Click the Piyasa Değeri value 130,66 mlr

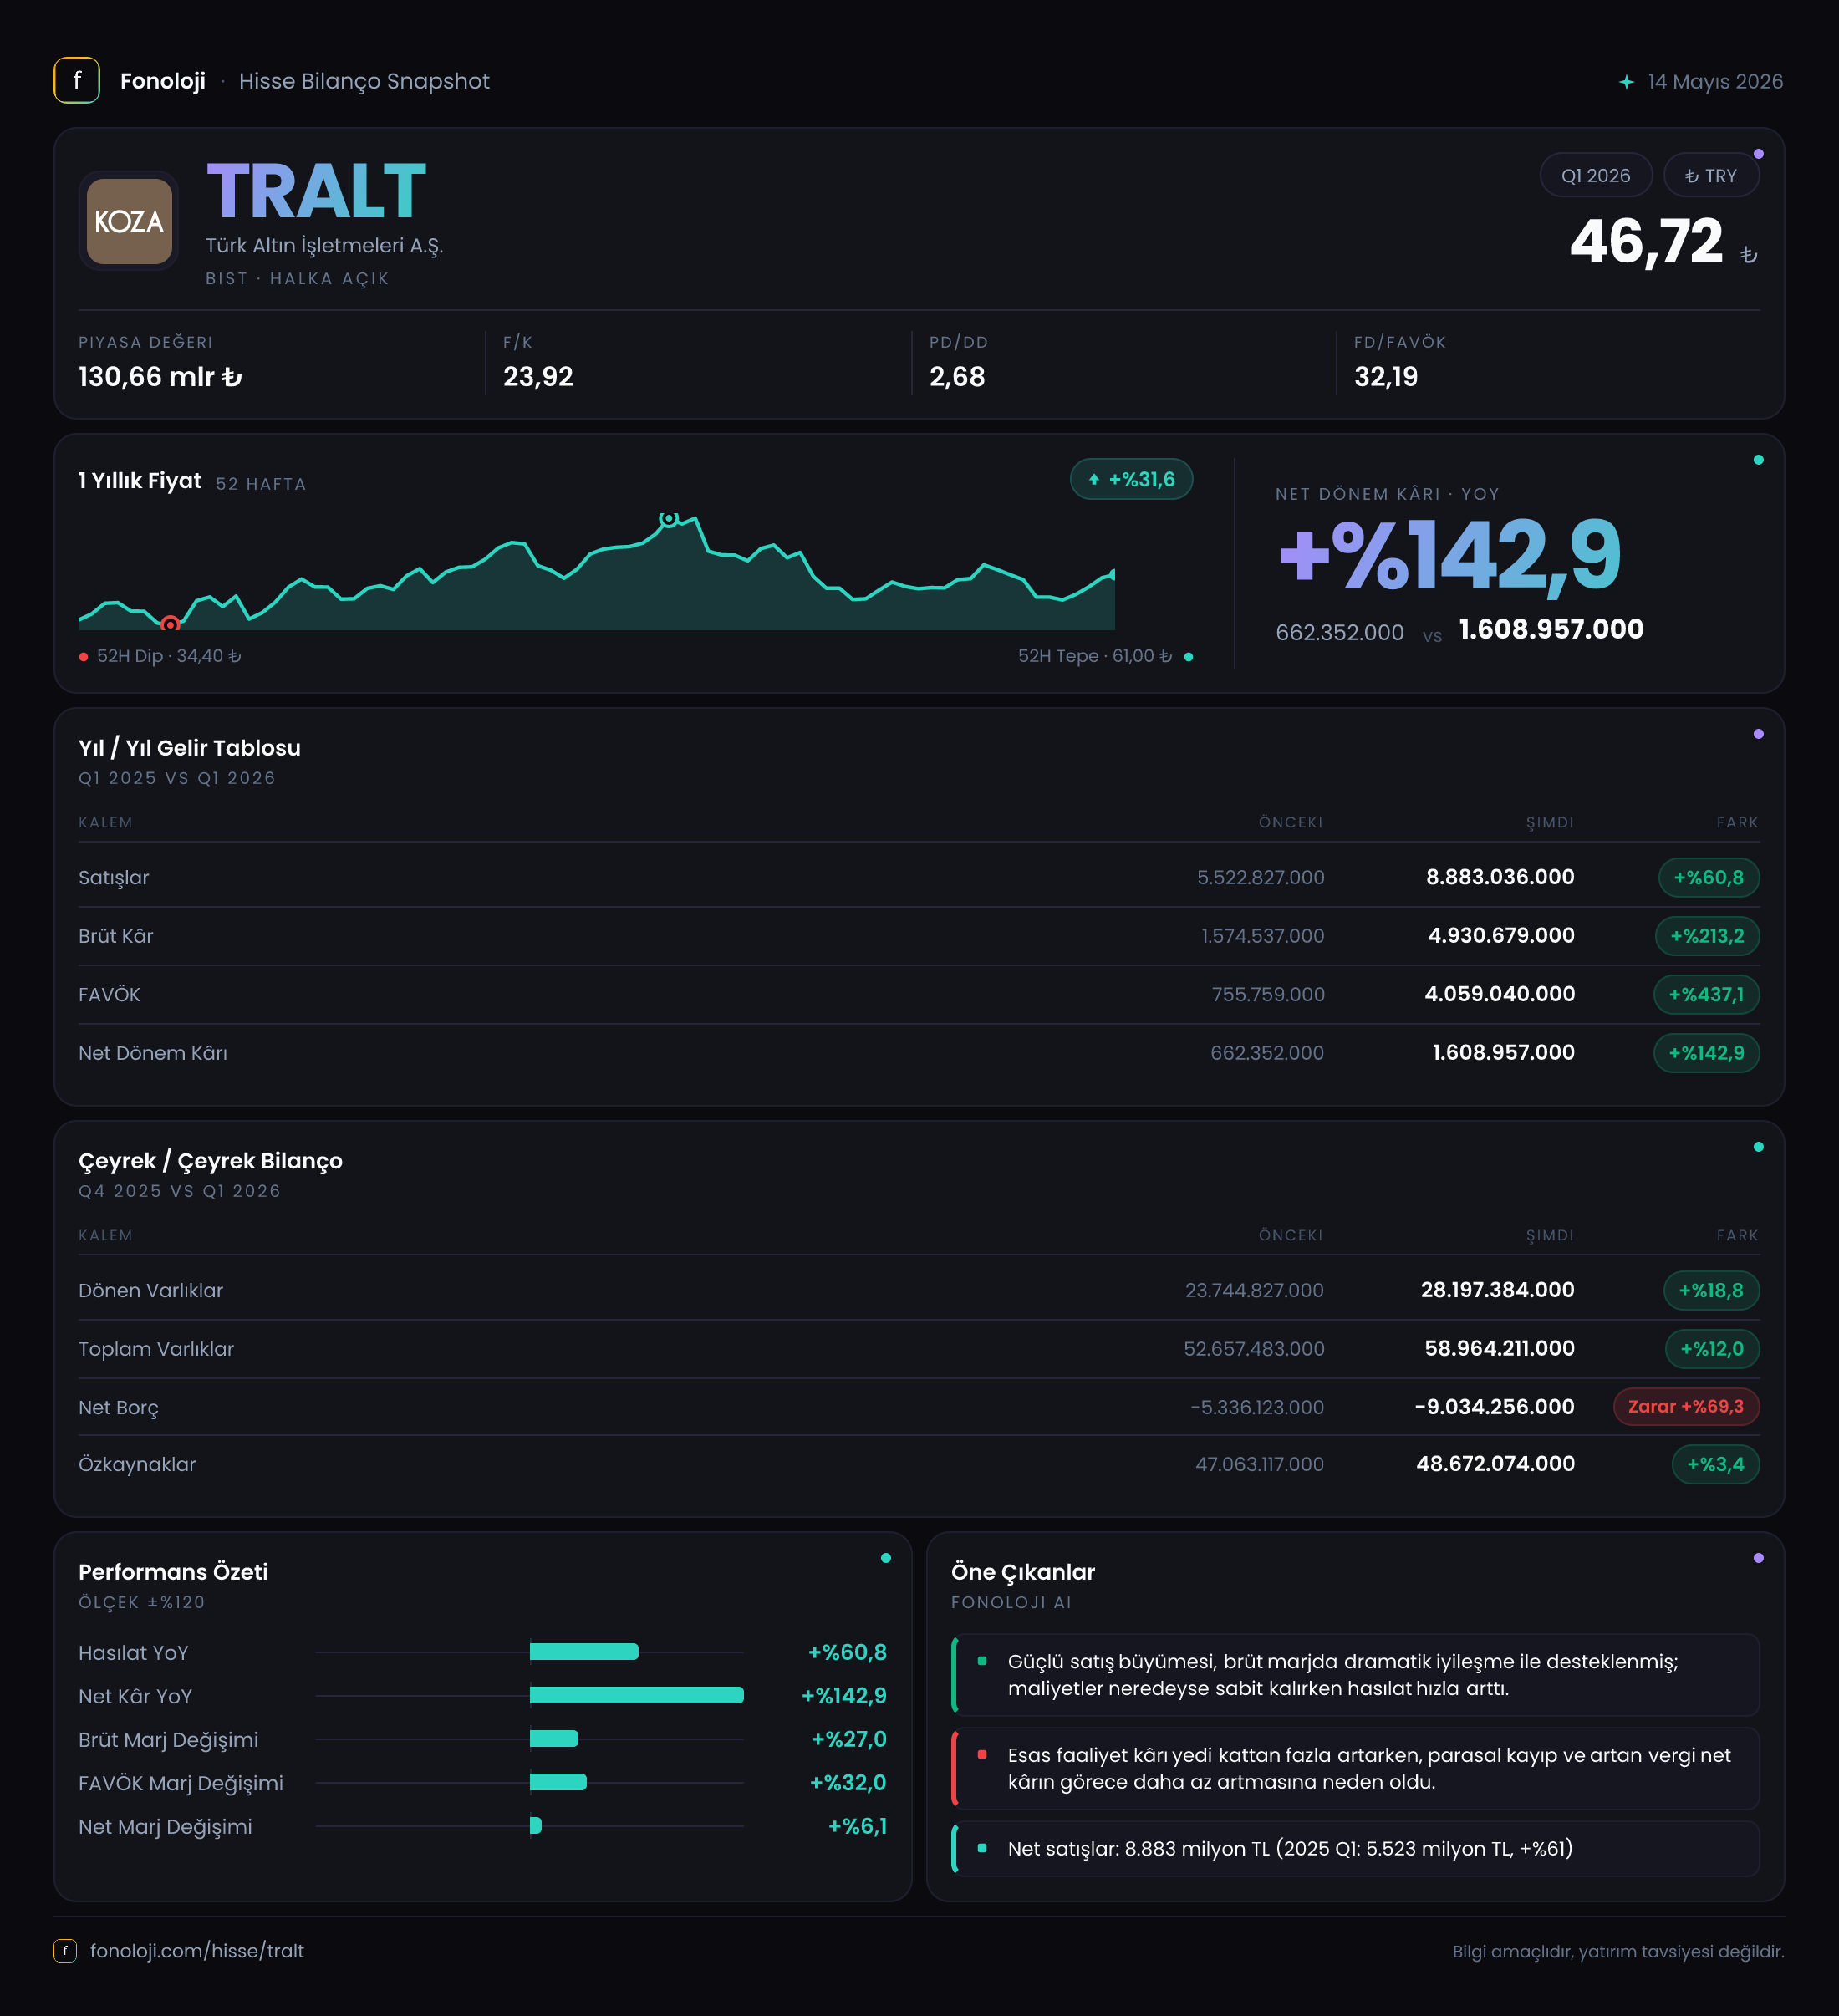[160, 377]
